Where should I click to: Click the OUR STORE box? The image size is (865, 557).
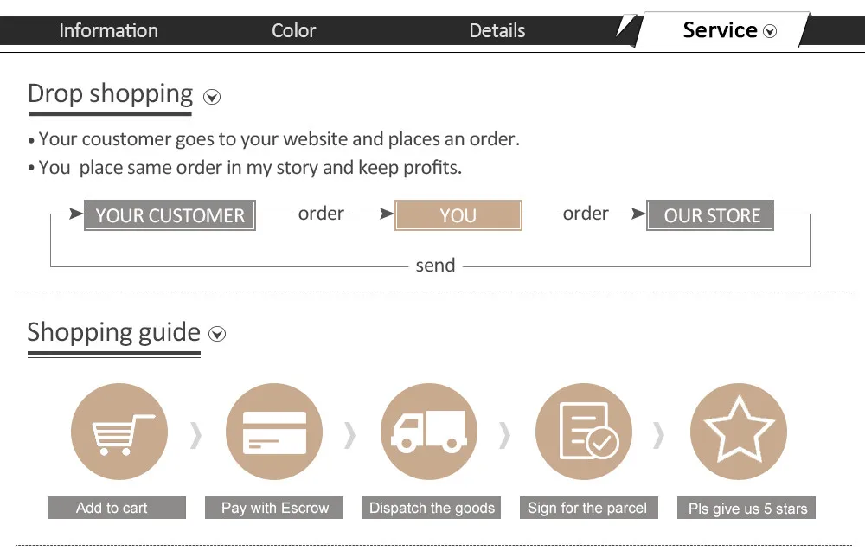point(710,215)
